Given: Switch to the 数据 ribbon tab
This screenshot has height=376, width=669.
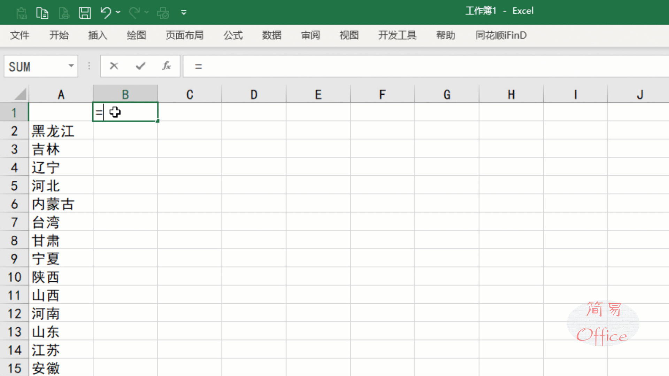Looking at the screenshot, I should pos(272,35).
